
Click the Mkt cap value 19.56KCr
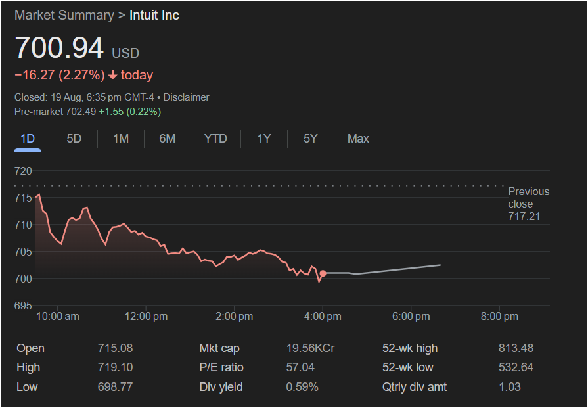310,348
